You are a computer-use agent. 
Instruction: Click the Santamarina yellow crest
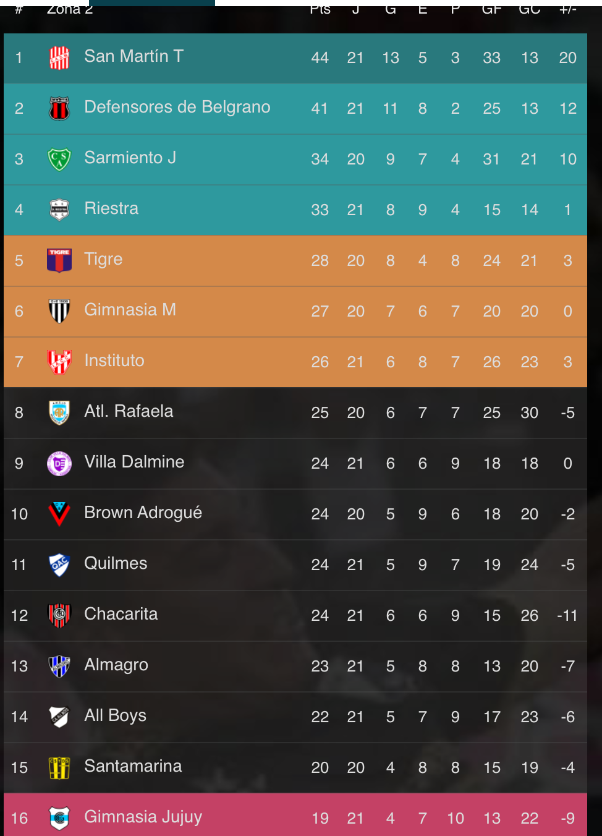pos(59,767)
